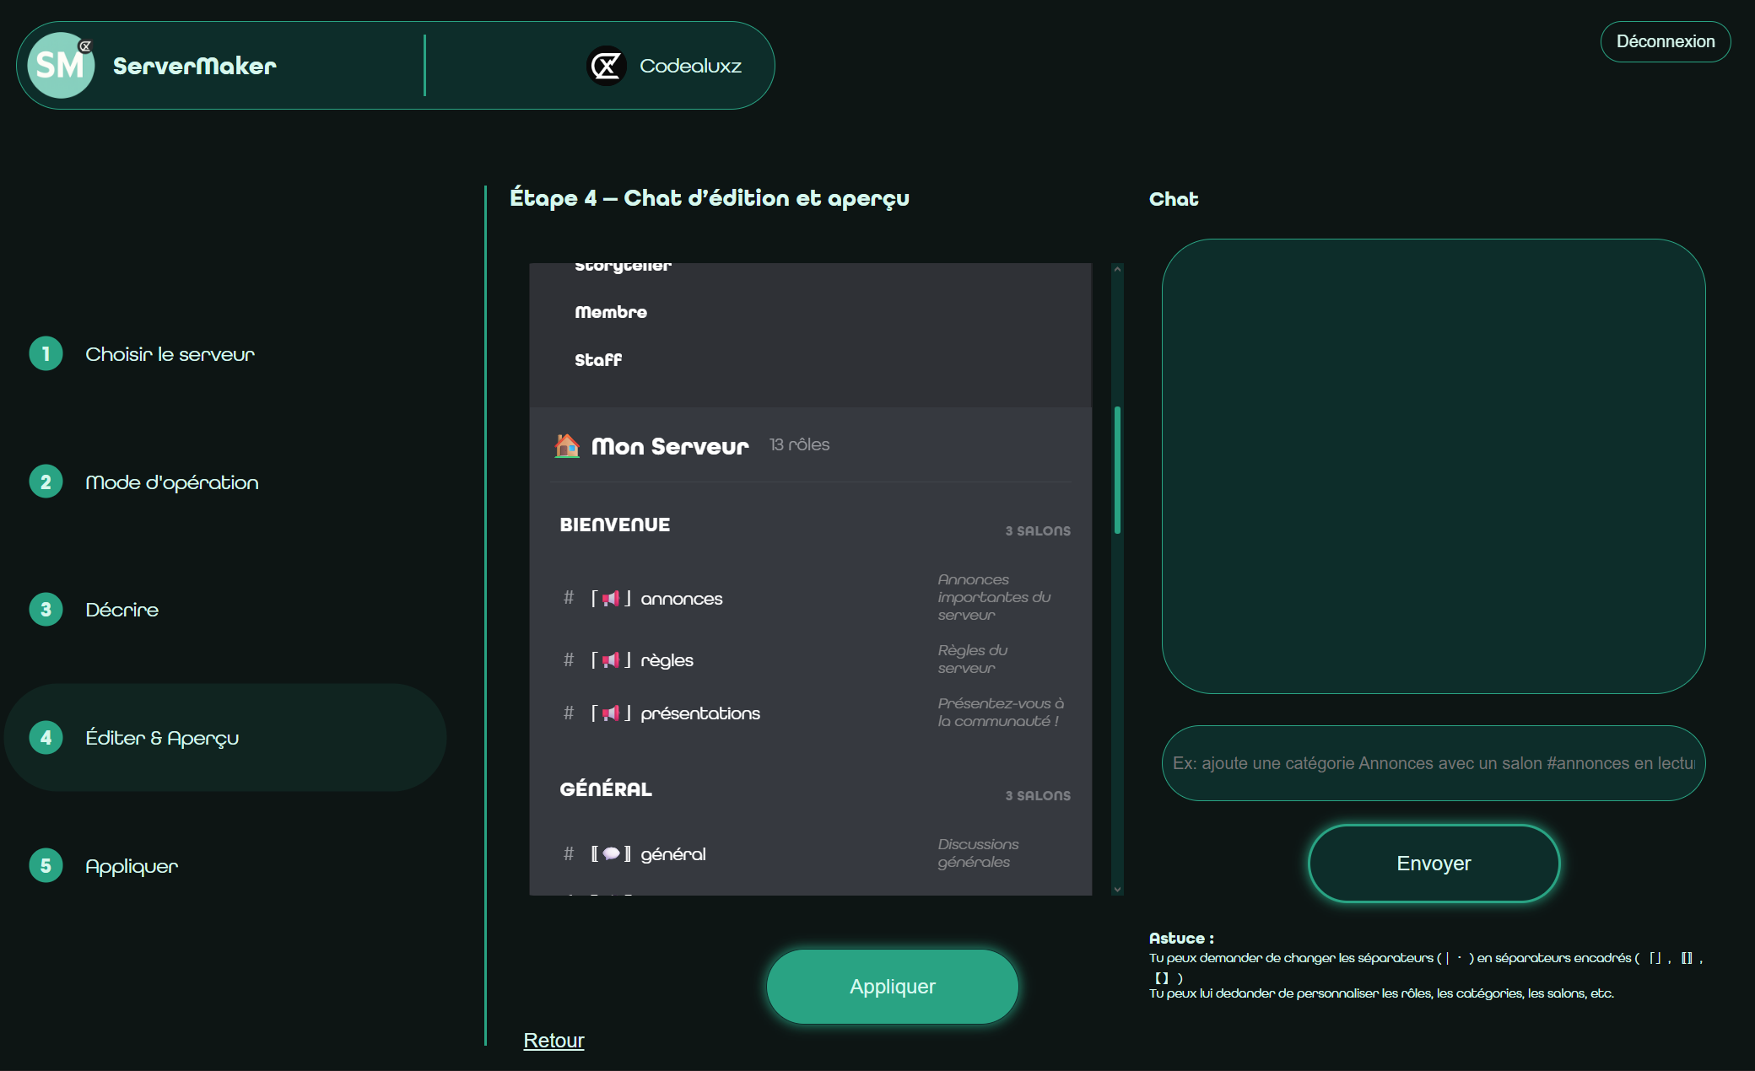Select the Staff role in the preview

click(598, 359)
